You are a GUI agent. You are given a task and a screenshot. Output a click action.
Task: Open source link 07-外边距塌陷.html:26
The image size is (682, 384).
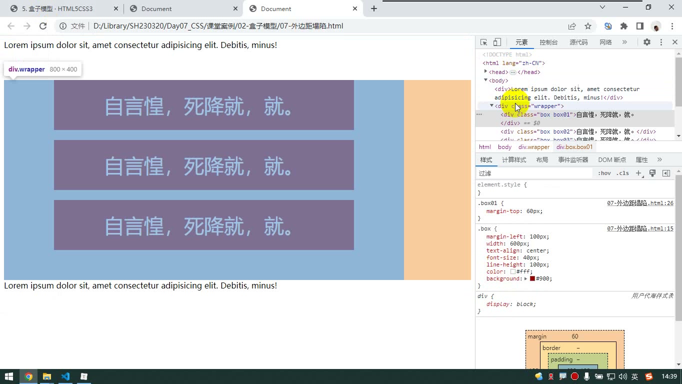pos(640,203)
